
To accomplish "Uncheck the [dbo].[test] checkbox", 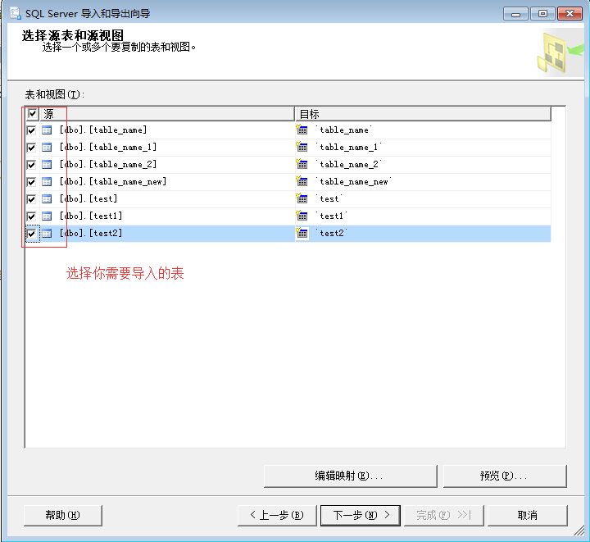I will click(x=31, y=199).
